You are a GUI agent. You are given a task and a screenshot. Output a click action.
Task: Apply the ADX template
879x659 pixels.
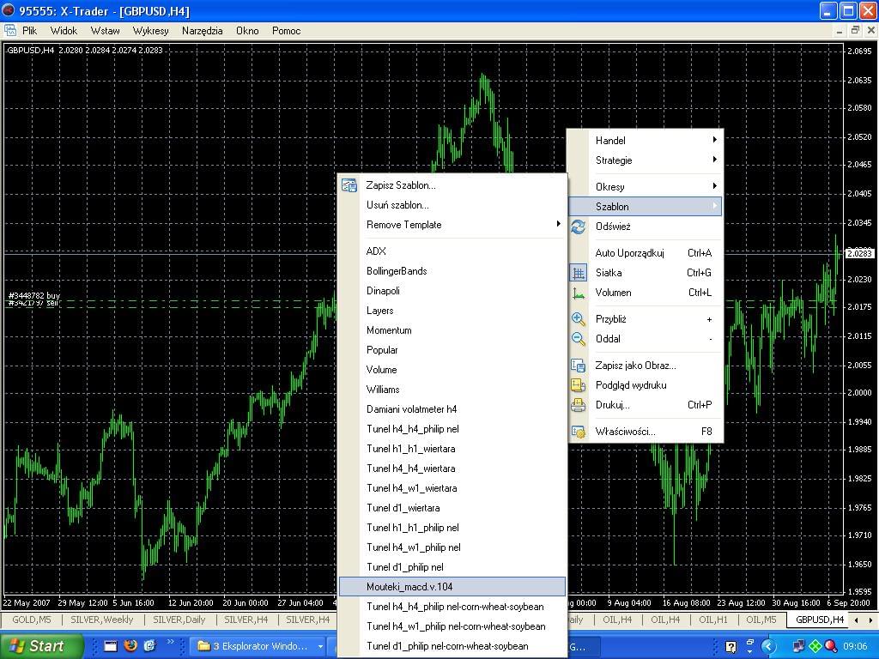pyautogui.click(x=452, y=251)
